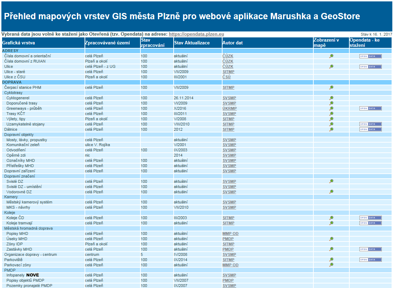Click SITMP link in Zóny IDP row

pyautogui.click(x=228, y=244)
